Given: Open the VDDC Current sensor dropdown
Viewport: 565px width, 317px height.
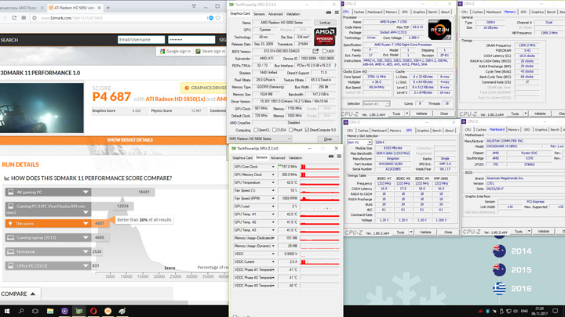Looking at the screenshot, I should coord(273,261).
